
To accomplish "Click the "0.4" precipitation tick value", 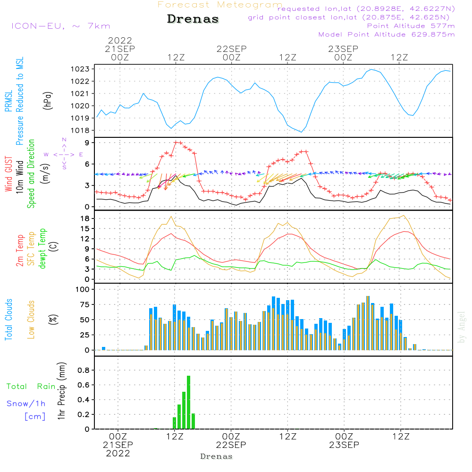I will [x=84, y=400].
